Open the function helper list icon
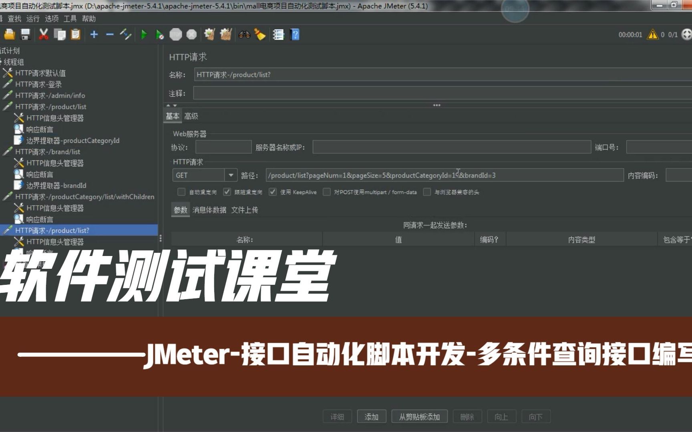Image resolution: width=692 pixels, height=432 pixels. pos(278,35)
